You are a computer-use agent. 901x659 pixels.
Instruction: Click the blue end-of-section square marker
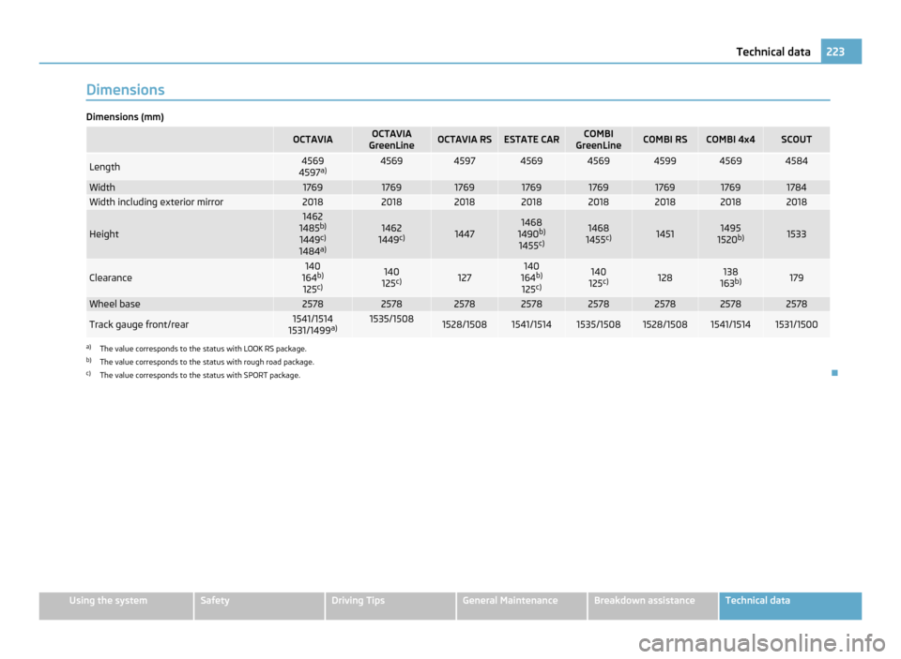tap(834, 373)
